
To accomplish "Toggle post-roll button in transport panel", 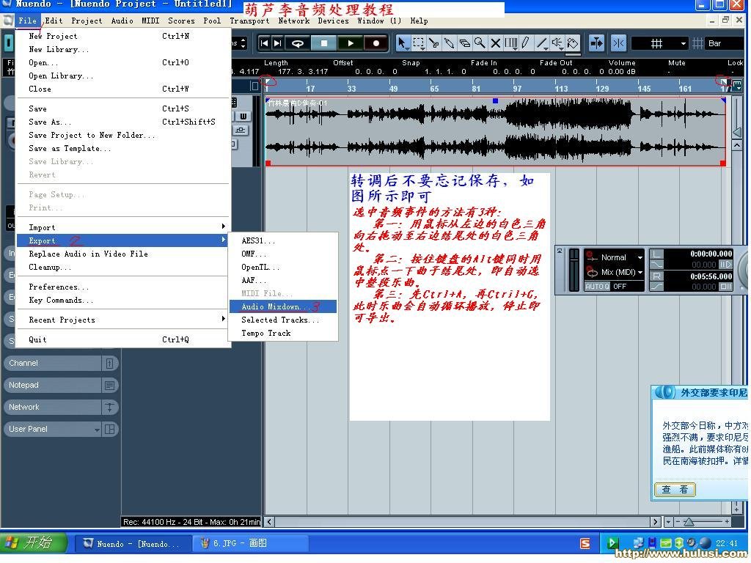I will (725, 287).
